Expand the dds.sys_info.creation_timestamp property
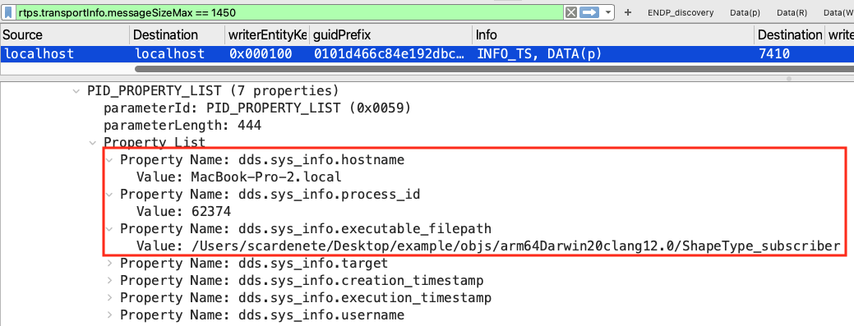 (110, 281)
